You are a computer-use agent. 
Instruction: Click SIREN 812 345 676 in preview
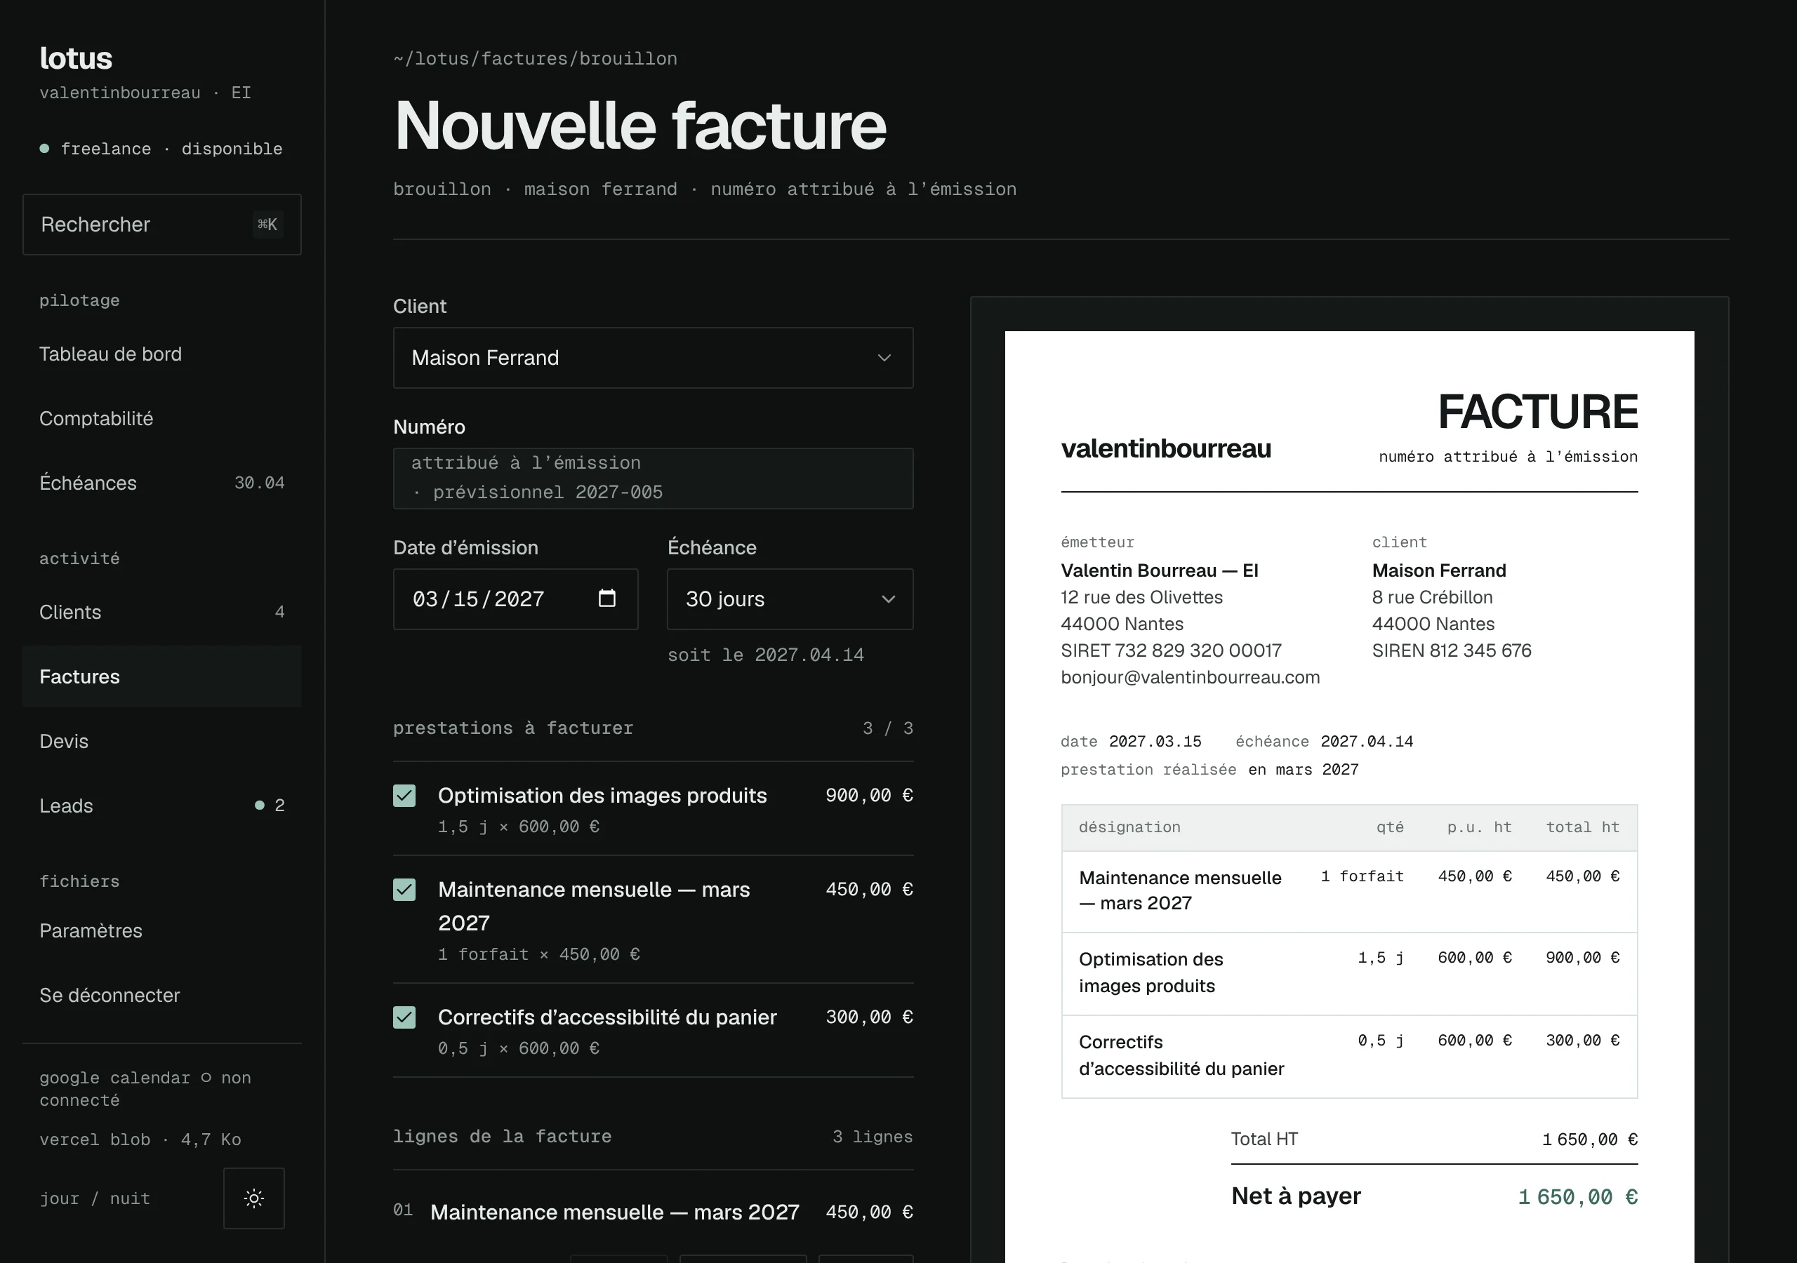pos(1451,650)
